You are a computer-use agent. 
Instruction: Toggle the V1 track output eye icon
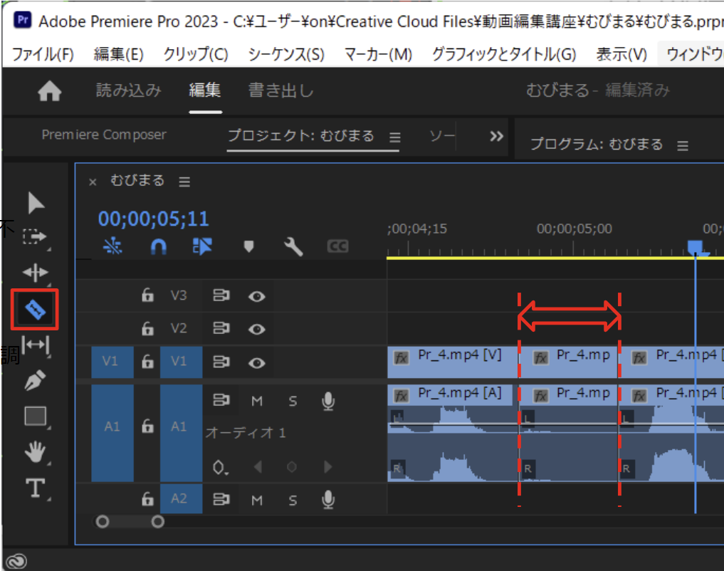(256, 362)
